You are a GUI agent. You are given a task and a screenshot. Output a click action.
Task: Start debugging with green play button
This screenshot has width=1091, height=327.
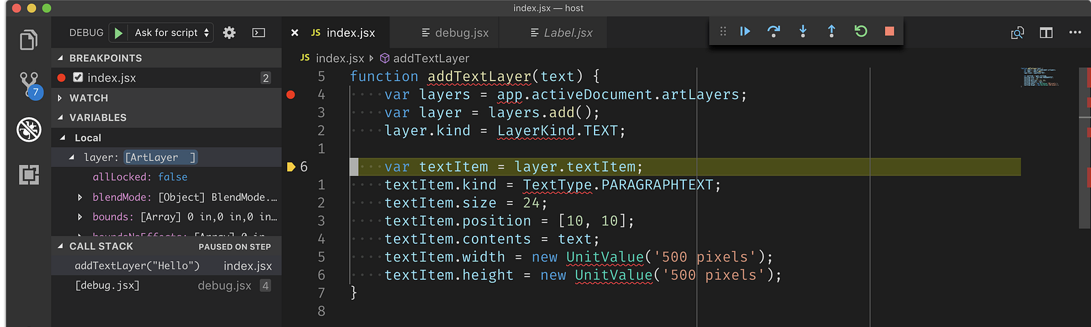[x=119, y=33]
